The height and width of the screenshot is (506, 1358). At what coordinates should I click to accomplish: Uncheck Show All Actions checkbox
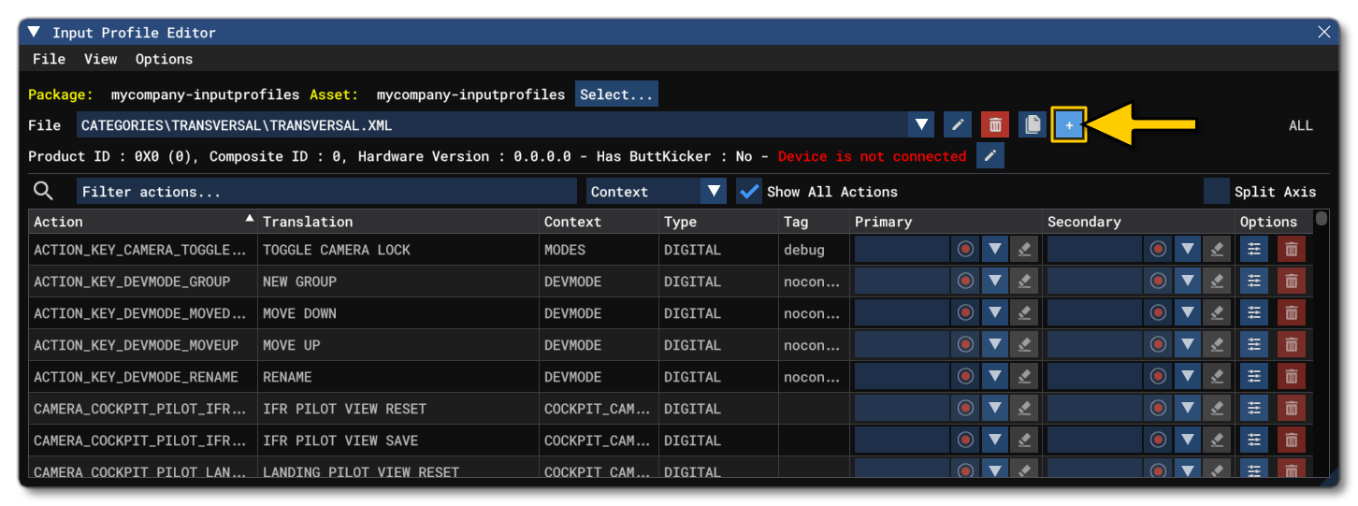coord(749,192)
